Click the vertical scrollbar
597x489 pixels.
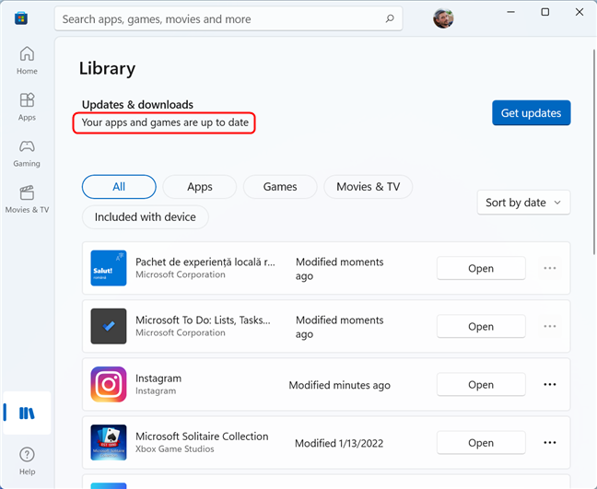pos(594,152)
